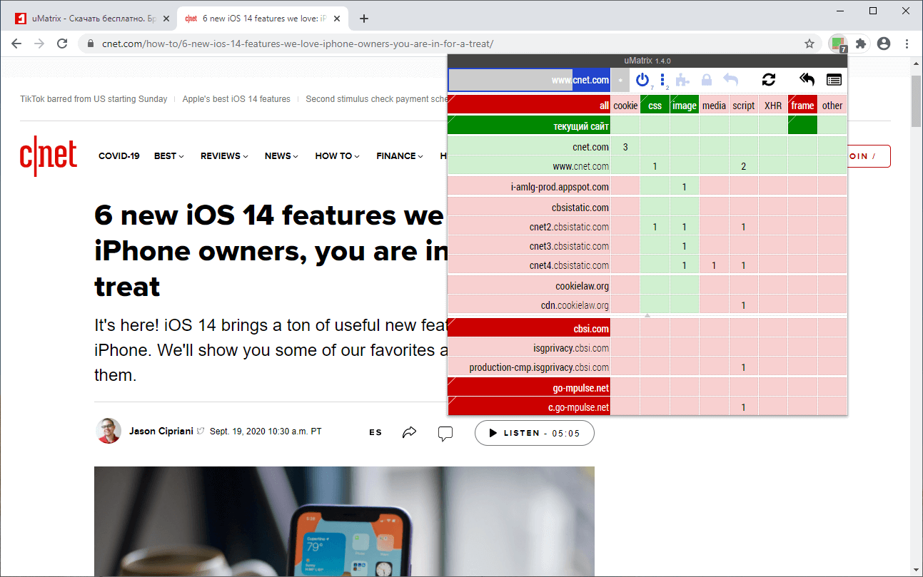View site info via the address bar padlock

tap(91, 44)
